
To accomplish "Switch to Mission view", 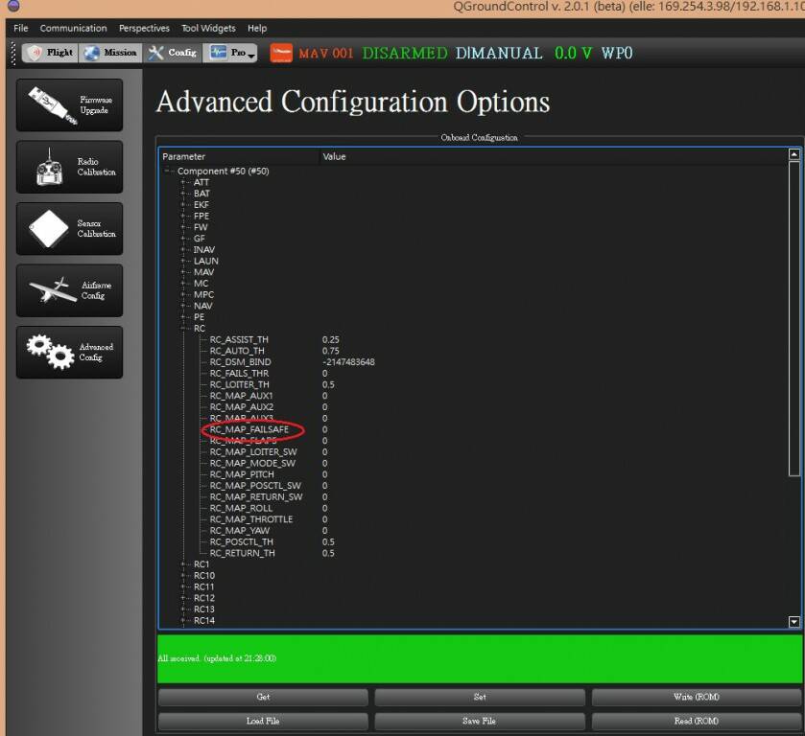I will pos(110,53).
